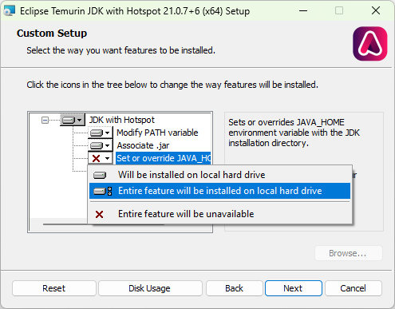This screenshot has height=309, width=395.
Task: Select the Modify PATH variable row
Action: point(157,133)
